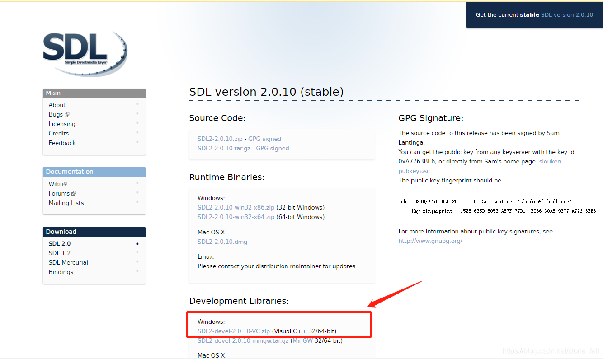Visit http://www.gnupg.org/ link
Viewport: 603px width, 359px height.
(430, 241)
